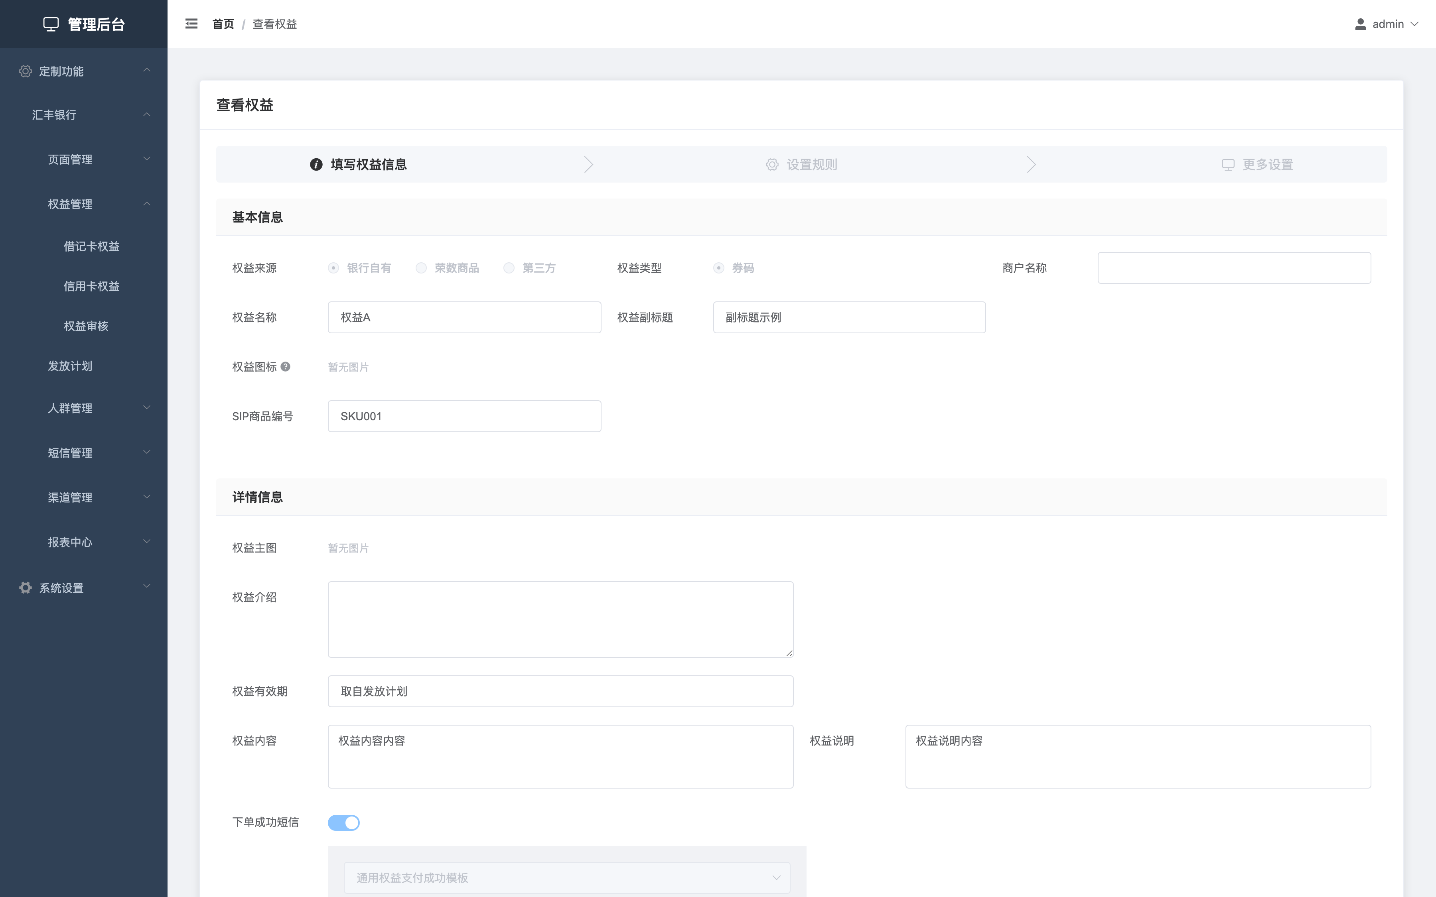Click the SIP商品编号 field with SKU001
Screen dimensions: 1436x897
coord(465,417)
